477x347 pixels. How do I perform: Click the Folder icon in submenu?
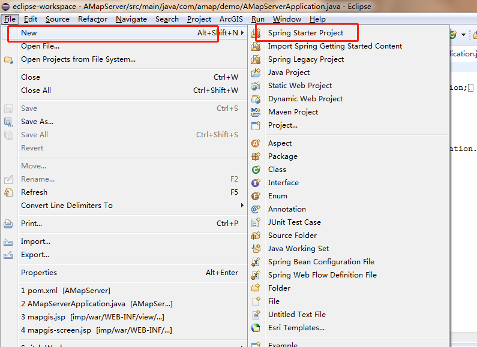[256, 288]
